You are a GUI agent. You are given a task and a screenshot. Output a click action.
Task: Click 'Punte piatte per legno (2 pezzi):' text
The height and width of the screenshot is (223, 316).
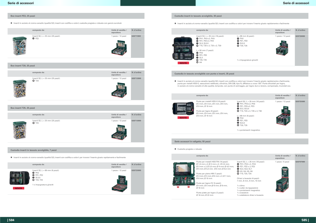[210, 193]
